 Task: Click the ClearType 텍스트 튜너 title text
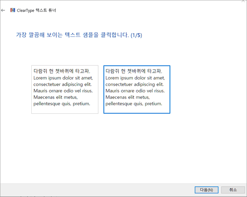click(36, 10)
